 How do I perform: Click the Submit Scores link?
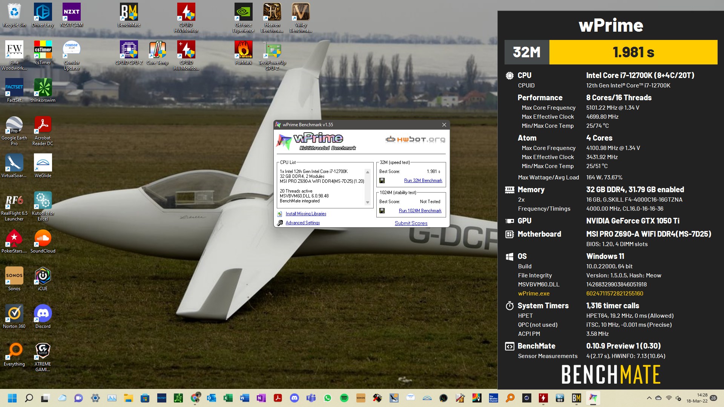click(x=411, y=223)
